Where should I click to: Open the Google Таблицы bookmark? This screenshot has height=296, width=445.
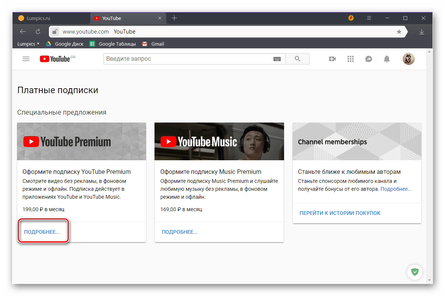click(113, 44)
